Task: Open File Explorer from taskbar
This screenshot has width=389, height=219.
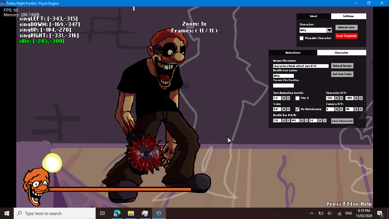Action: [131, 213]
